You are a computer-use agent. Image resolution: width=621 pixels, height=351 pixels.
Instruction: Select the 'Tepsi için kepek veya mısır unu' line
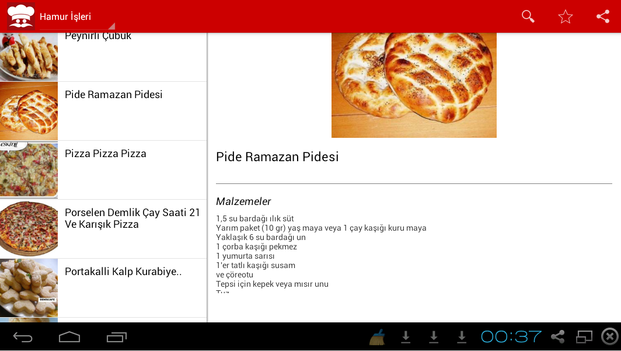tap(272, 284)
